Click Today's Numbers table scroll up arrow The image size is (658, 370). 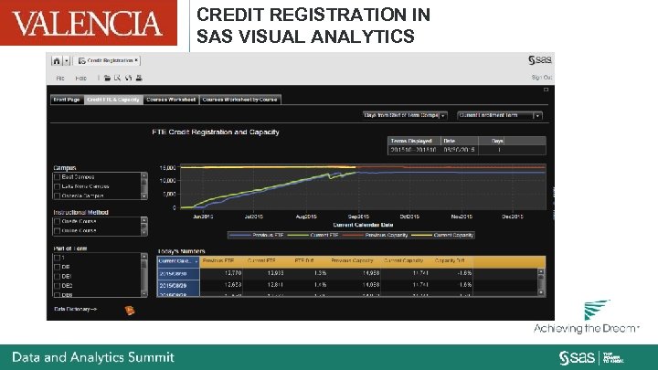click(541, 272)
